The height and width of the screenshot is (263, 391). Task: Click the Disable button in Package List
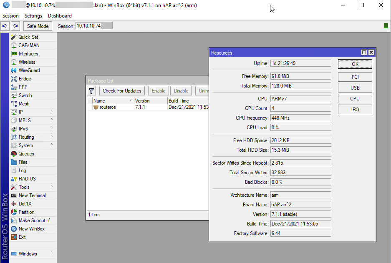coord(181,91)
